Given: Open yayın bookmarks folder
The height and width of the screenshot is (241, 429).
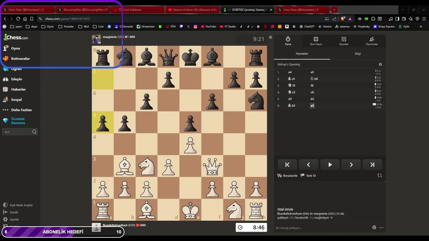Looking at the screenshot, I should click(16, 26).
